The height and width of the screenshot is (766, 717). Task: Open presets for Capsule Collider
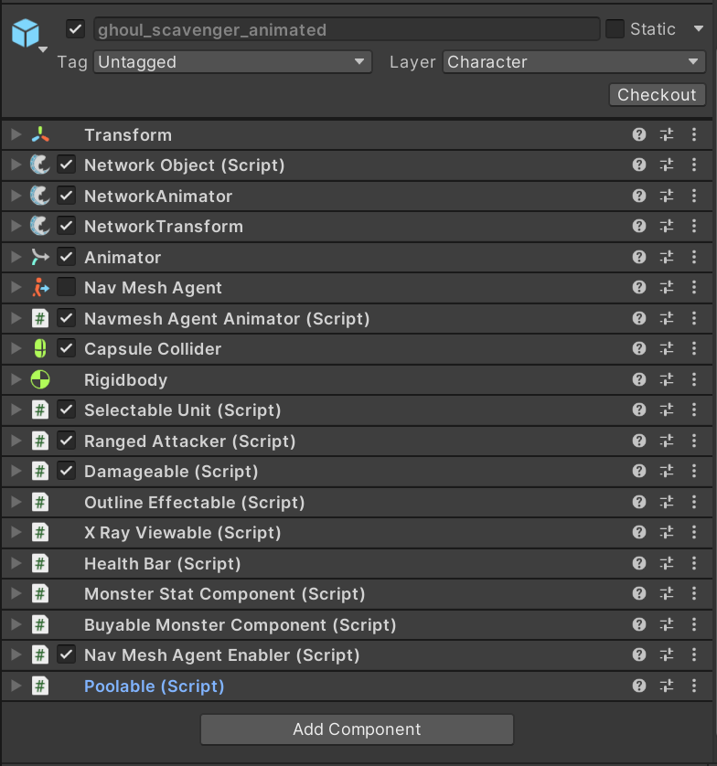(x=666, y=349)
